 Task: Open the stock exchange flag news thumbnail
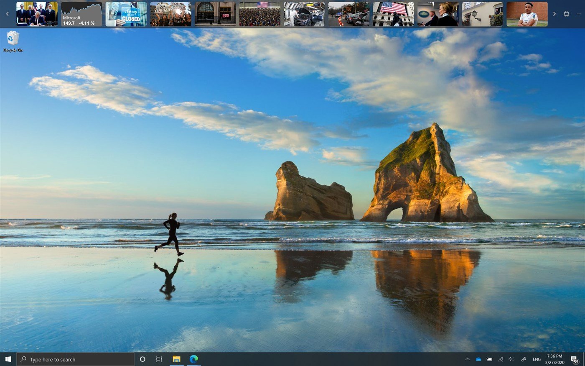[x=393, y=14]
